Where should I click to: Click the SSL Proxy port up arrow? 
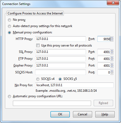pos(112,50)
